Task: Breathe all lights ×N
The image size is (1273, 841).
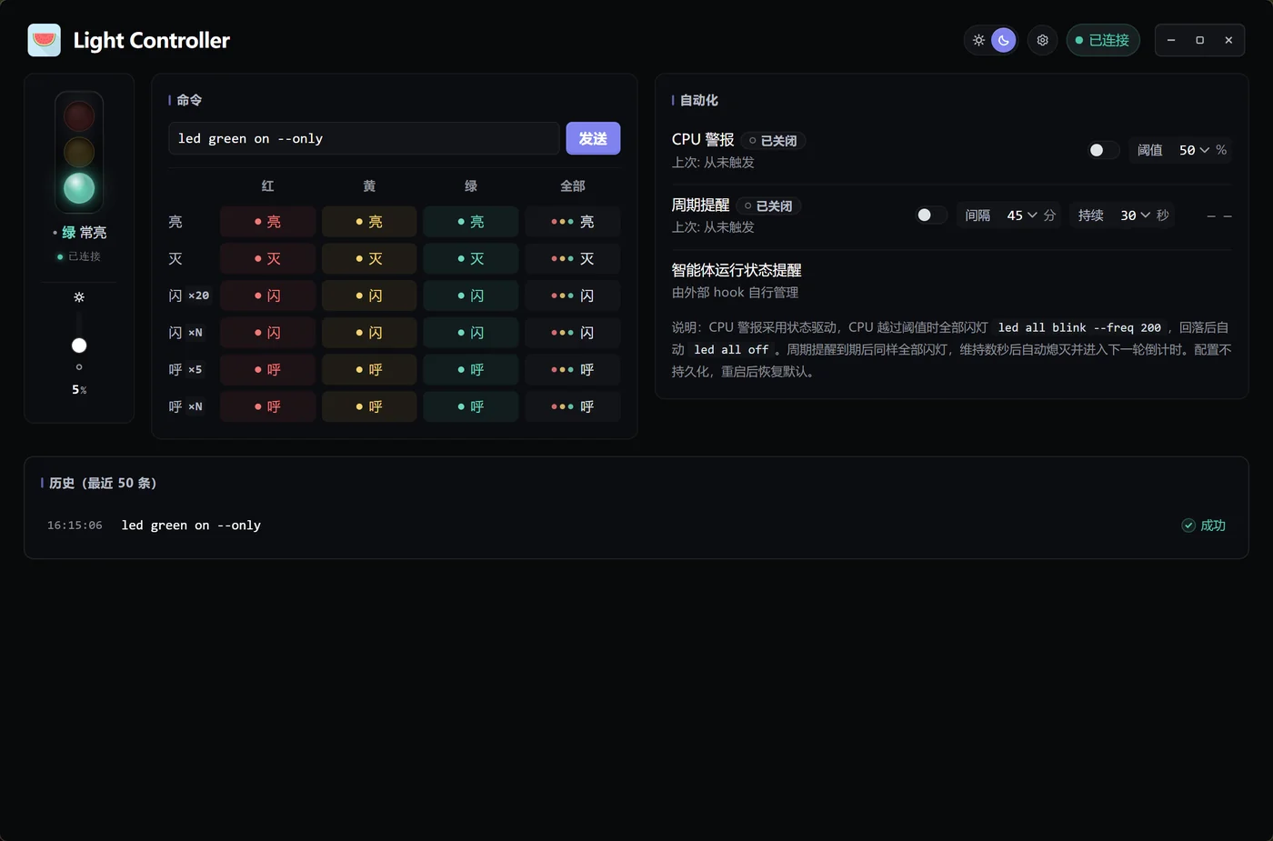Action: [573, 406]
